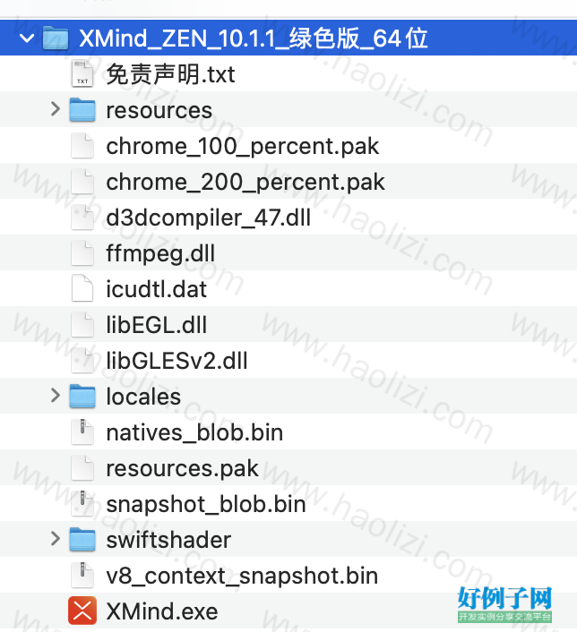This screenshot has width=577, height=632.
Task: Select the XMind.exe file name
Action: (162, 611)
